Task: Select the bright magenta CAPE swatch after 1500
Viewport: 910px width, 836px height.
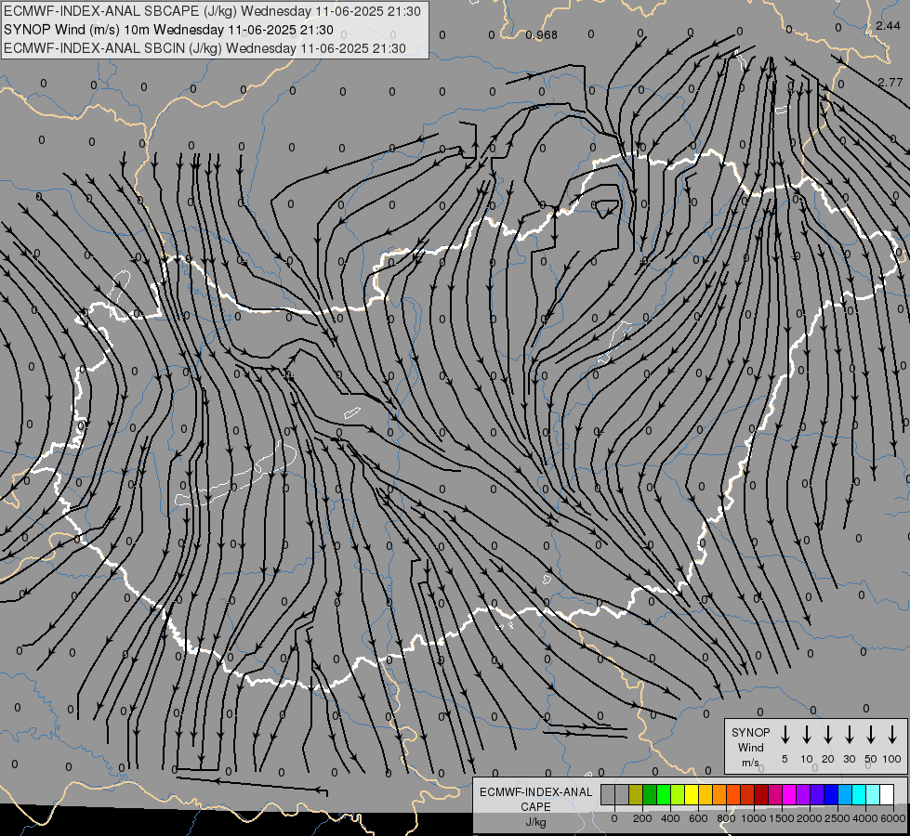Action: (789, 794)
